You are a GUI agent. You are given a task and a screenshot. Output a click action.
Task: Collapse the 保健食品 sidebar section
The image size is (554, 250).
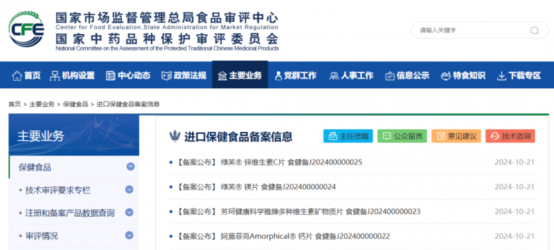[x=130, y=166]
